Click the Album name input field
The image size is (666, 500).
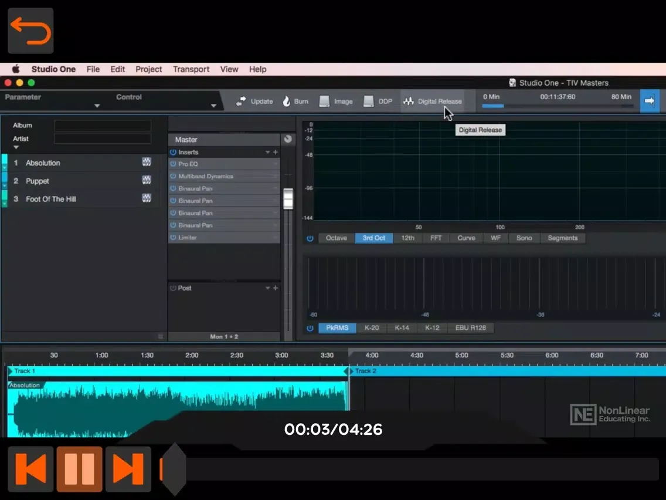(103, 126)
